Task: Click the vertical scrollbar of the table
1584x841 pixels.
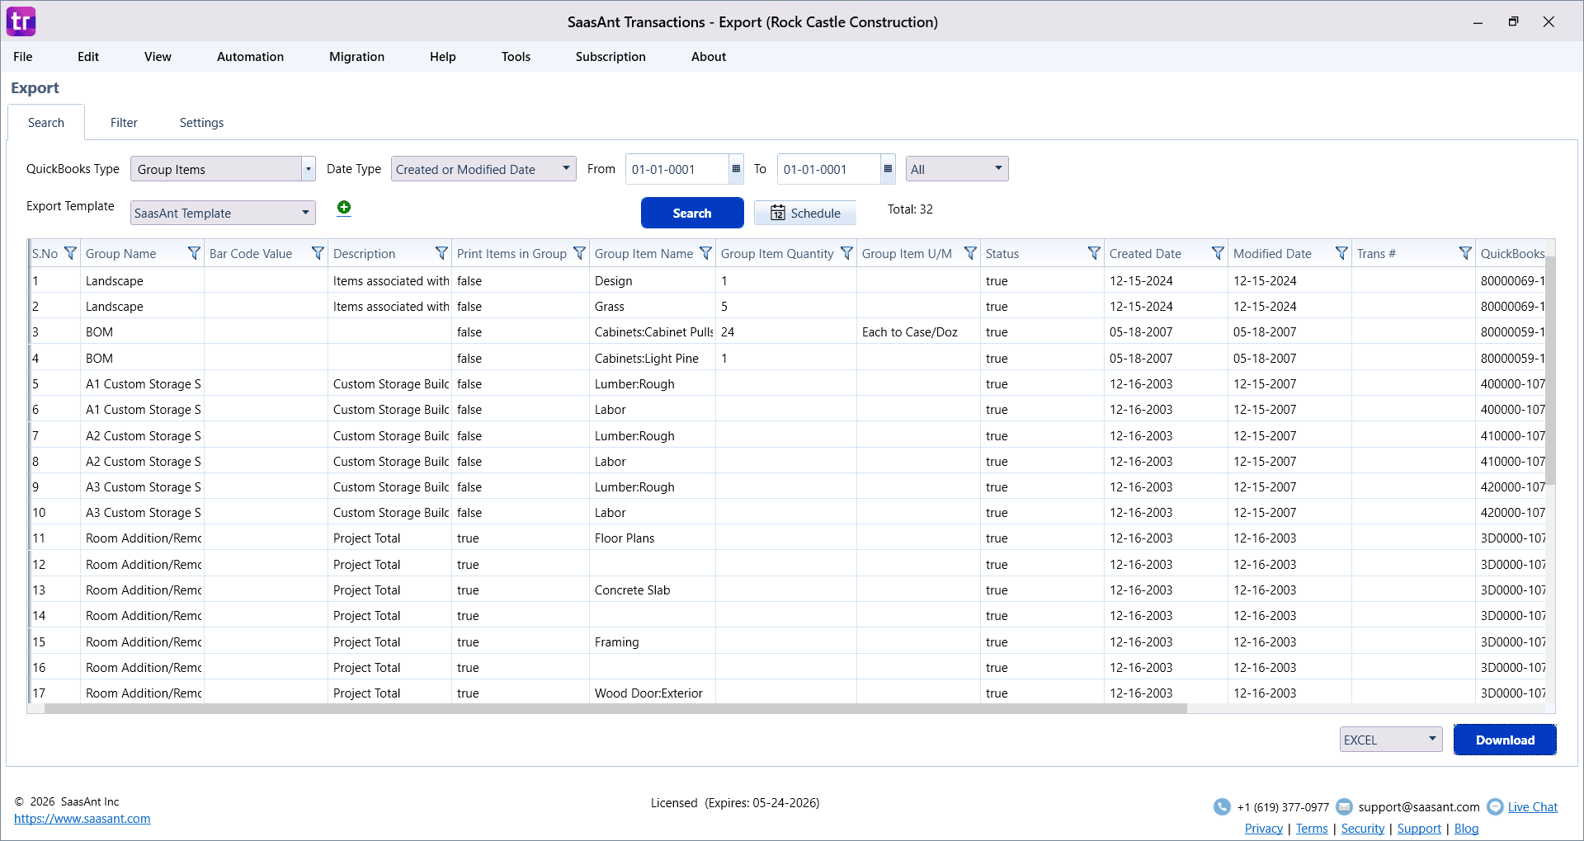Action: point(1550,371)
